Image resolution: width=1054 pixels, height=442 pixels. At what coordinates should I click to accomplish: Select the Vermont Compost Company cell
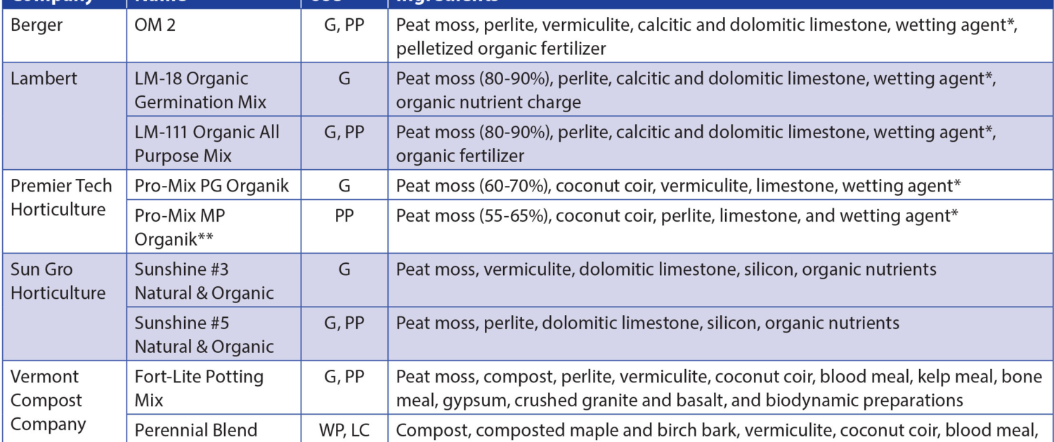(48, 400)
